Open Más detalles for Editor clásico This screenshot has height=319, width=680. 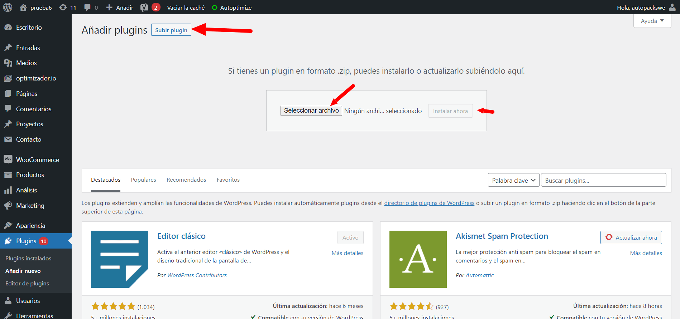pyautogui.click(x=348, y=253)
